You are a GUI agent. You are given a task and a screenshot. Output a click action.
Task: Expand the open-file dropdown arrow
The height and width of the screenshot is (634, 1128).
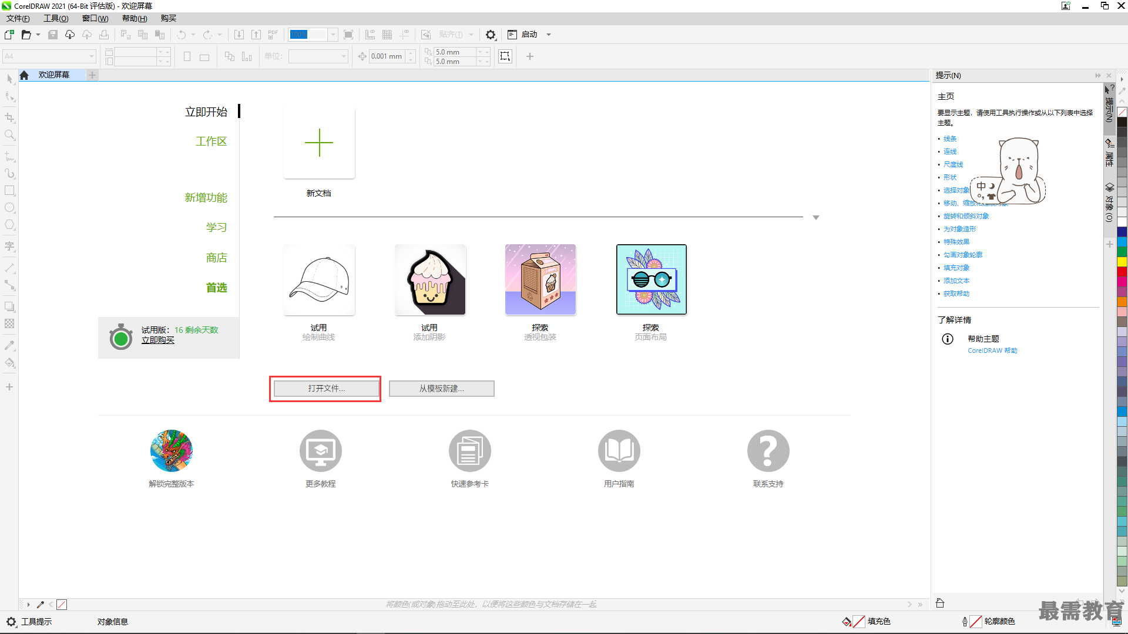pos(38,35)
